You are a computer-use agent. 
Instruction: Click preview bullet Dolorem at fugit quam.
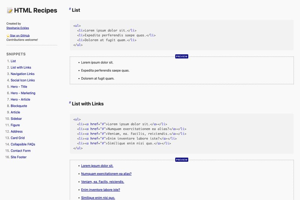point(97,78)
